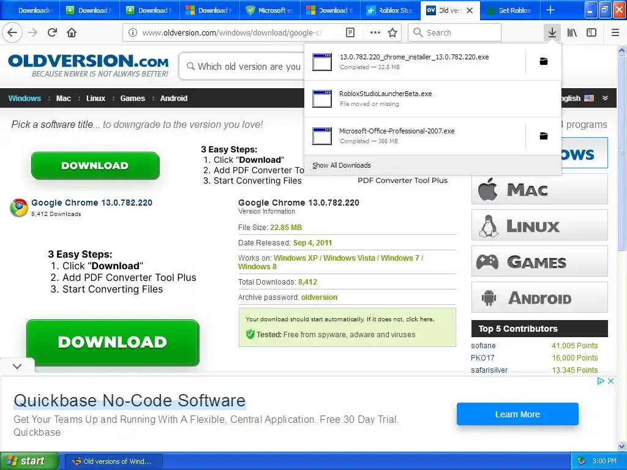Close the Quickbase advertisement
Screen dimensions: 627x470
[610, 381]
